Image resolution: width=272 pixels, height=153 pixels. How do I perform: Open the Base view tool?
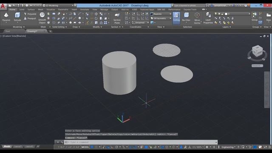coord(268,17)
